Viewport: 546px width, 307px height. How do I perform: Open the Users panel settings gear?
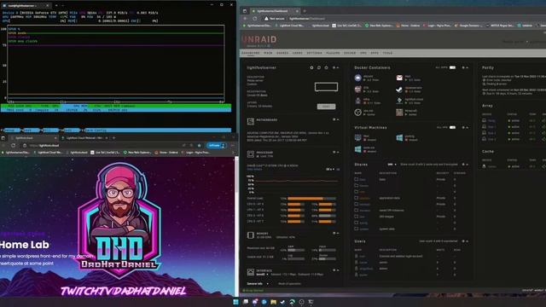pyautogui.click(x=463, y=240)
